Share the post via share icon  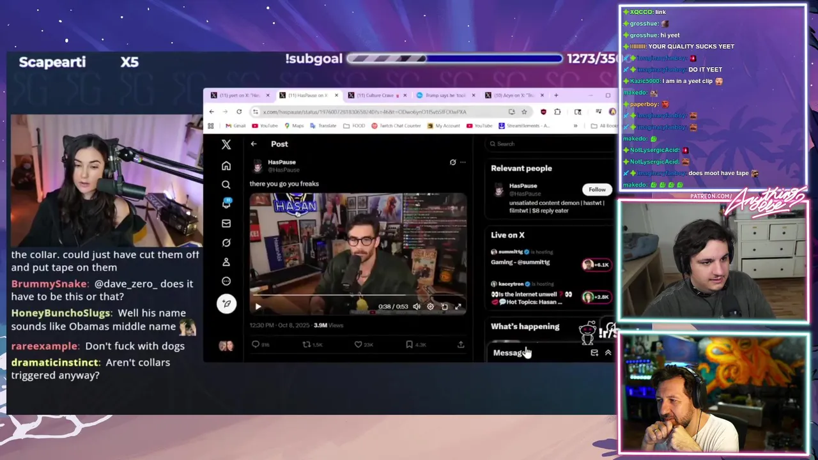461,344
